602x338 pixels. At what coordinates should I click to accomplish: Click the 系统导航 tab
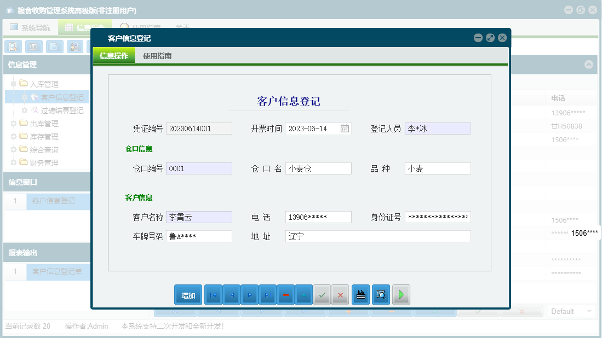pyautogui.click(x=29, y=26)
